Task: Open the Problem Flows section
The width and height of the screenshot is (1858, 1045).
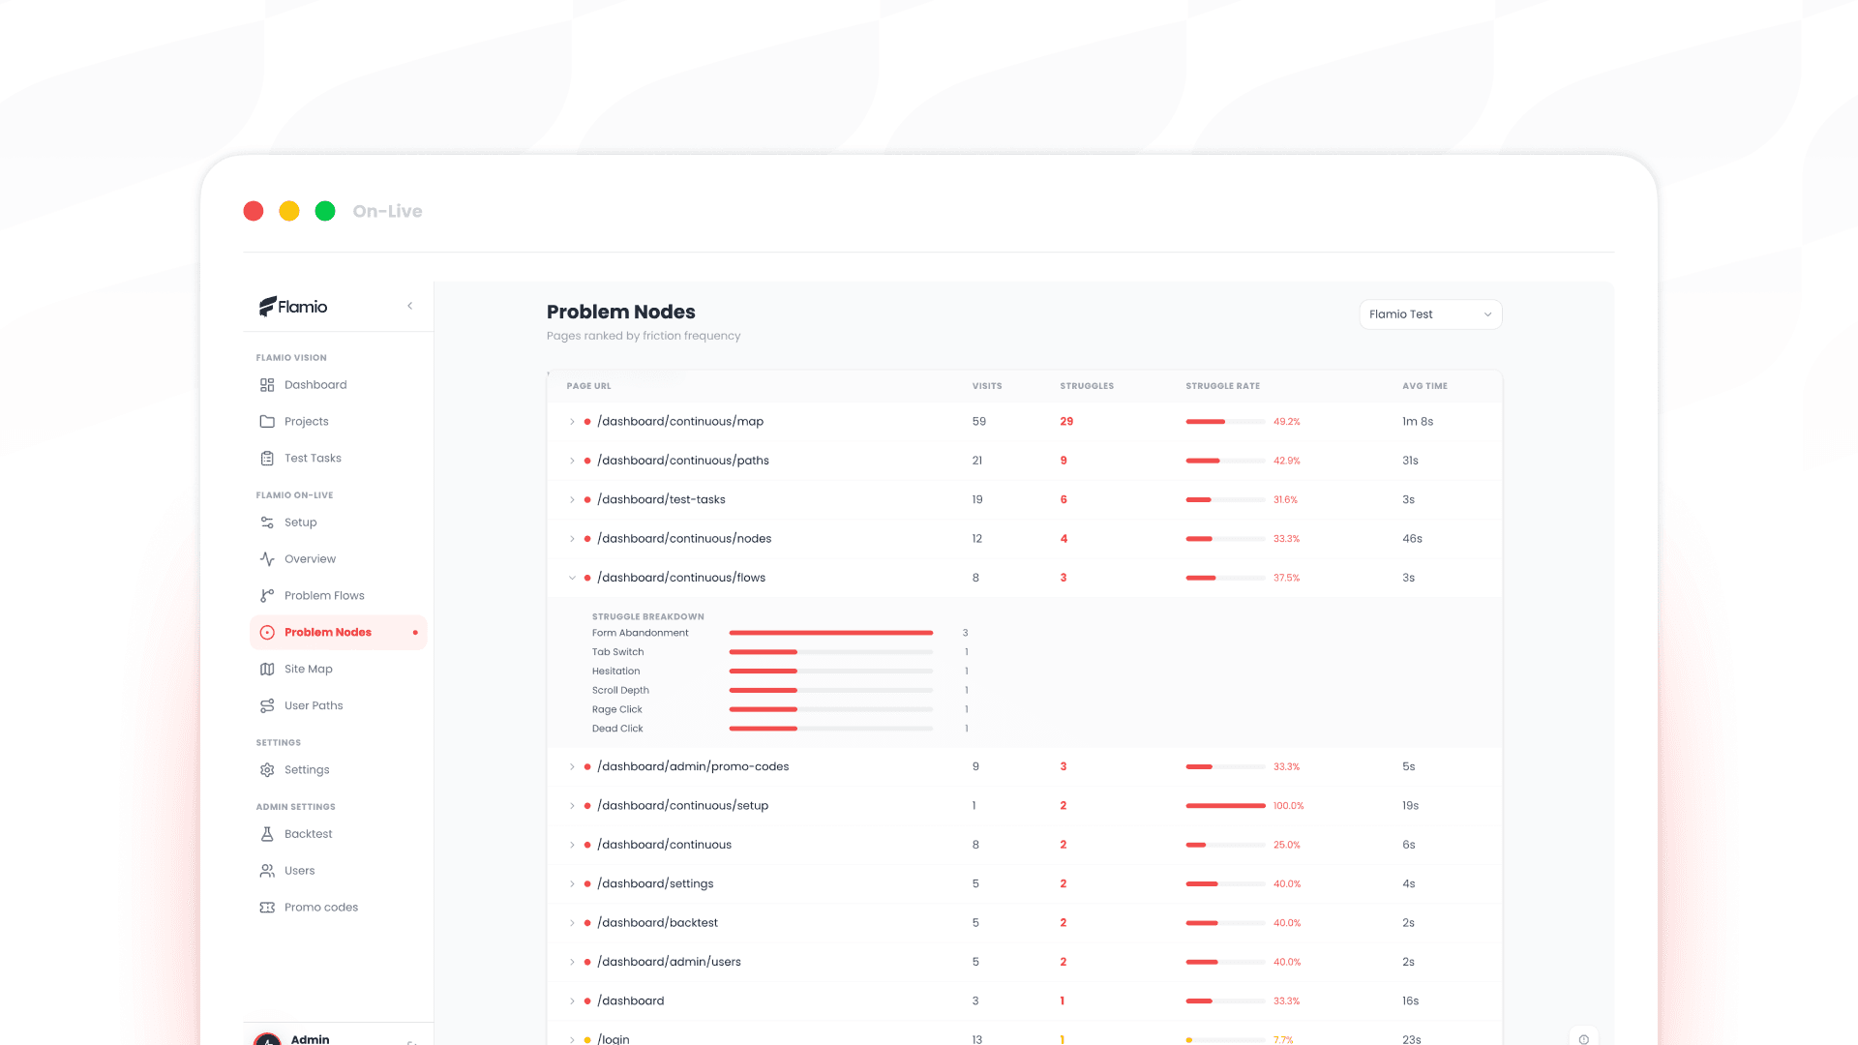Action: (x=338, y=596)
